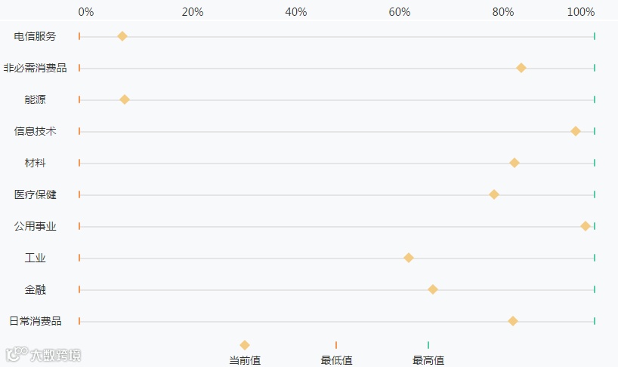This screenshot has width=618, height=367.
Task: Click the 60% axis label
Action: pyautogui.click(x=399, y=12)
